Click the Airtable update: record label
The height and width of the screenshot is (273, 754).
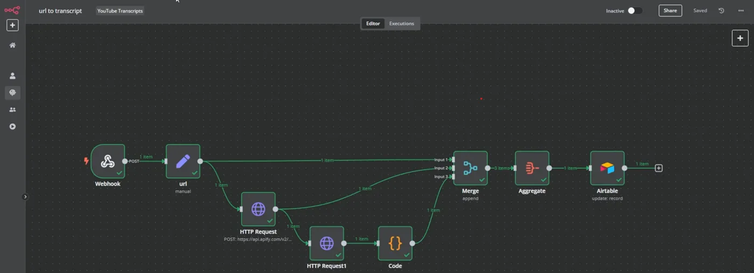pos(608,198)
